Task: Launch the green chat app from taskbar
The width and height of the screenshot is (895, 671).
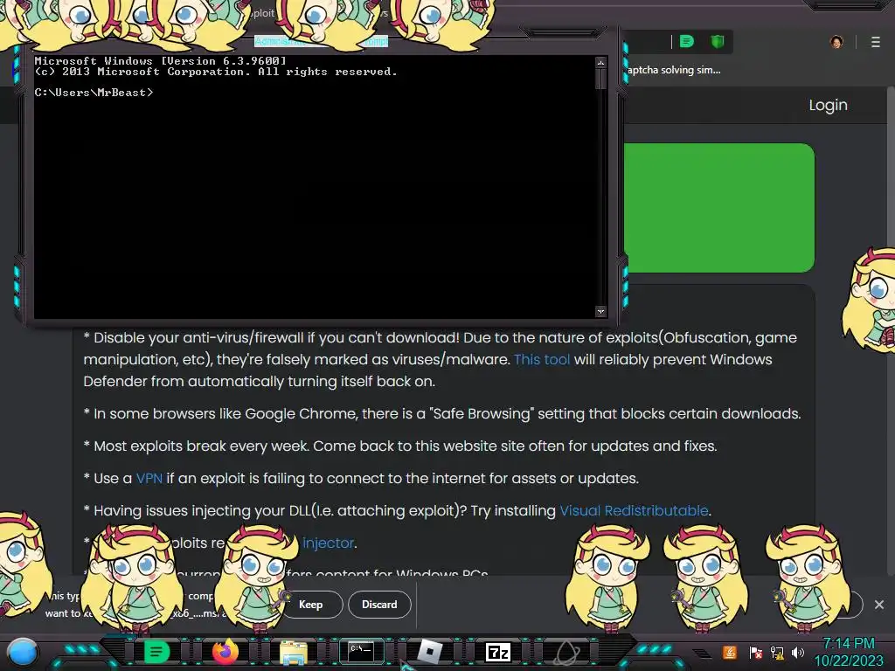Action: [156, 651]
